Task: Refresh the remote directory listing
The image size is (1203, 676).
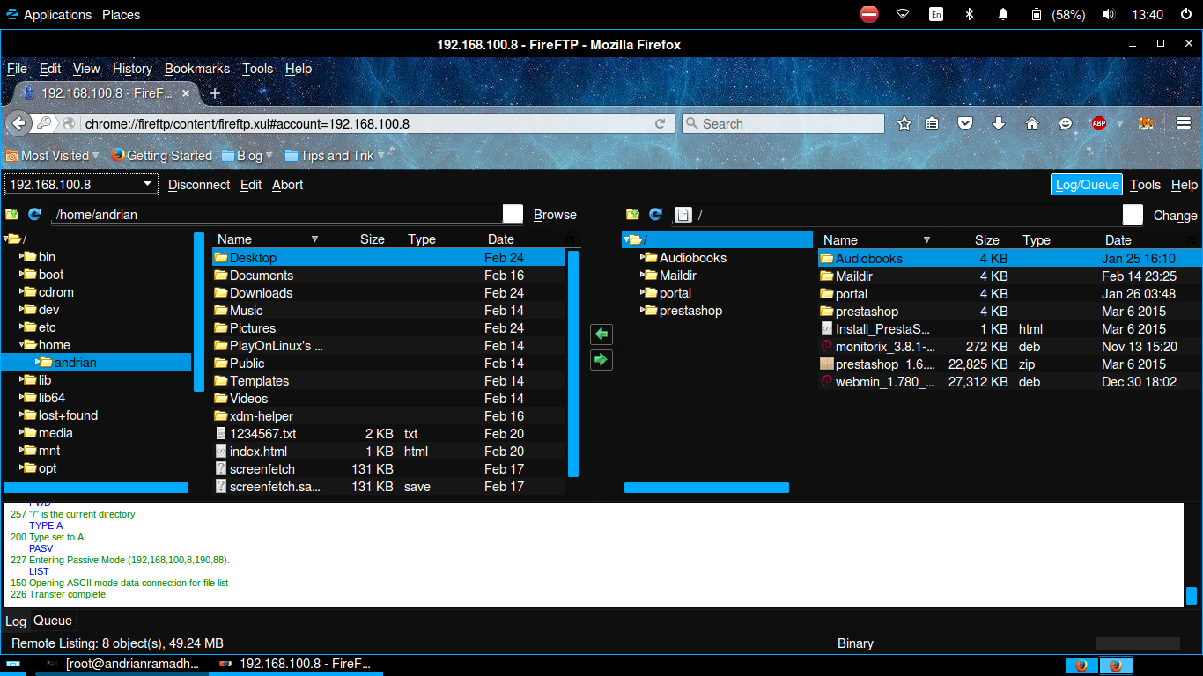Action: tap(655, 214)
